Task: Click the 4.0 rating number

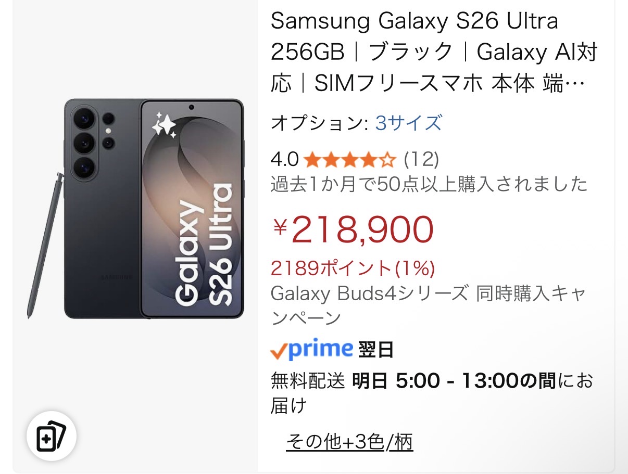Action: 284,159
